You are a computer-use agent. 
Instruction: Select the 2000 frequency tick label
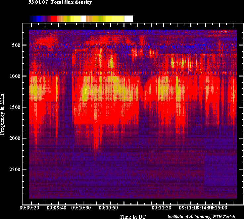tap(15, 138)
